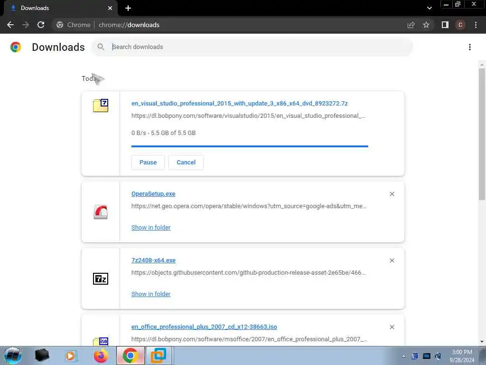The image size is (486, 365).
Task: Toggle the side panel icon
Action: click(x=445, y=25)
